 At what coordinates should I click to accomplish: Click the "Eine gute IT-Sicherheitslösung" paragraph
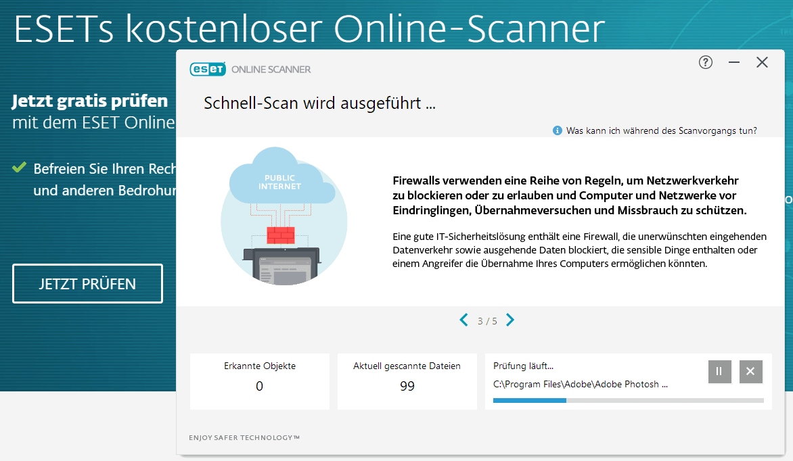(x=580, y=249)
